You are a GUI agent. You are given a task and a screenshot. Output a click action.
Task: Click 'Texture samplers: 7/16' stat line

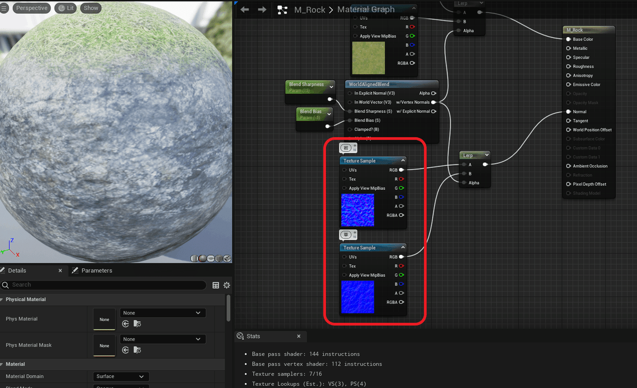click(287, 374)
